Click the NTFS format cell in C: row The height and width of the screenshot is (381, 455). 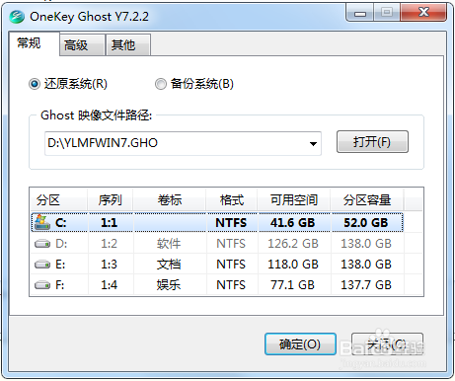[231, 223]
